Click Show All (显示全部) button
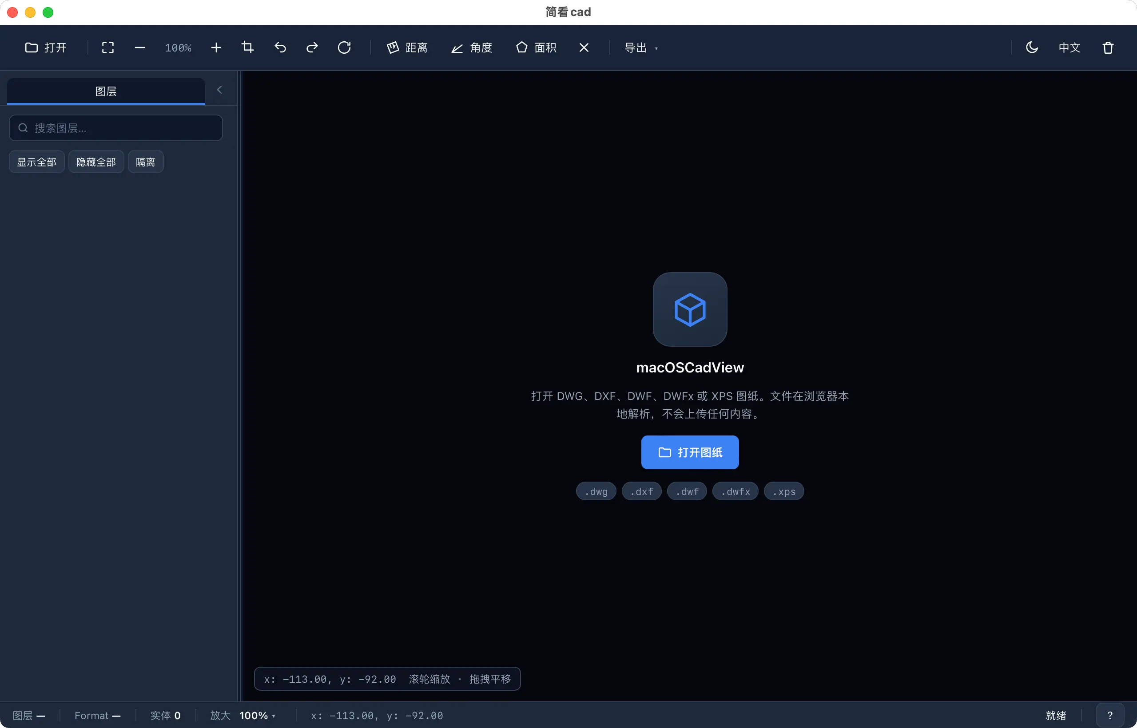The width and height of the screenshot is (1137, 728). pyautogui.click(x=37, y=162)
